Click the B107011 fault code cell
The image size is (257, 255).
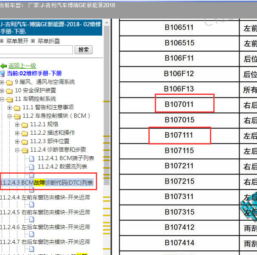(x=179, y=105)
